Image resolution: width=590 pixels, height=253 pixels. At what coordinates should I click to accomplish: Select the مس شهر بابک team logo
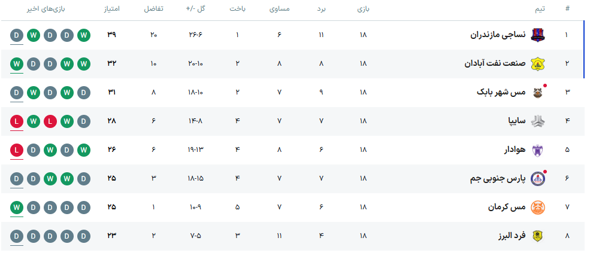point(537,92)
